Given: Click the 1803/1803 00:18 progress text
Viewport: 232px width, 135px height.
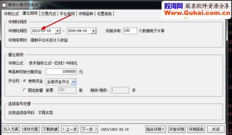Looking at the screenshot, I should [115, 129].
